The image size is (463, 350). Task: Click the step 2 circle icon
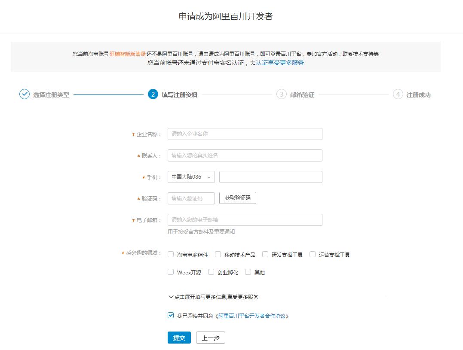pyautogui.click(x=153, y=94)
